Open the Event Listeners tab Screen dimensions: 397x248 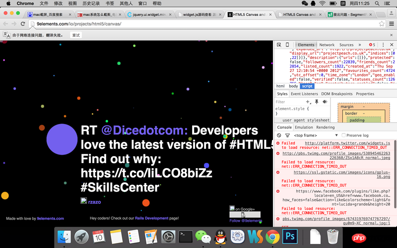[x=304, y=94]
